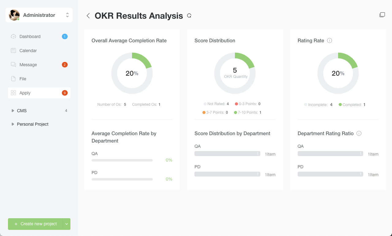Click PD 0% completion value
The height and width of the screenshot is (236, 392).
tap(169, 179)
